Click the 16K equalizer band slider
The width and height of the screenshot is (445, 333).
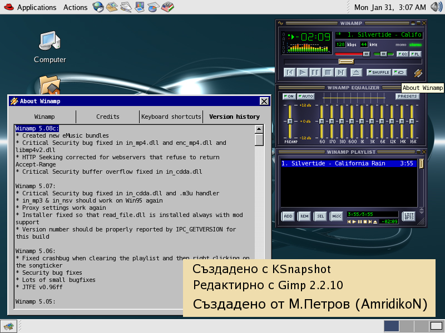point(412,121)
